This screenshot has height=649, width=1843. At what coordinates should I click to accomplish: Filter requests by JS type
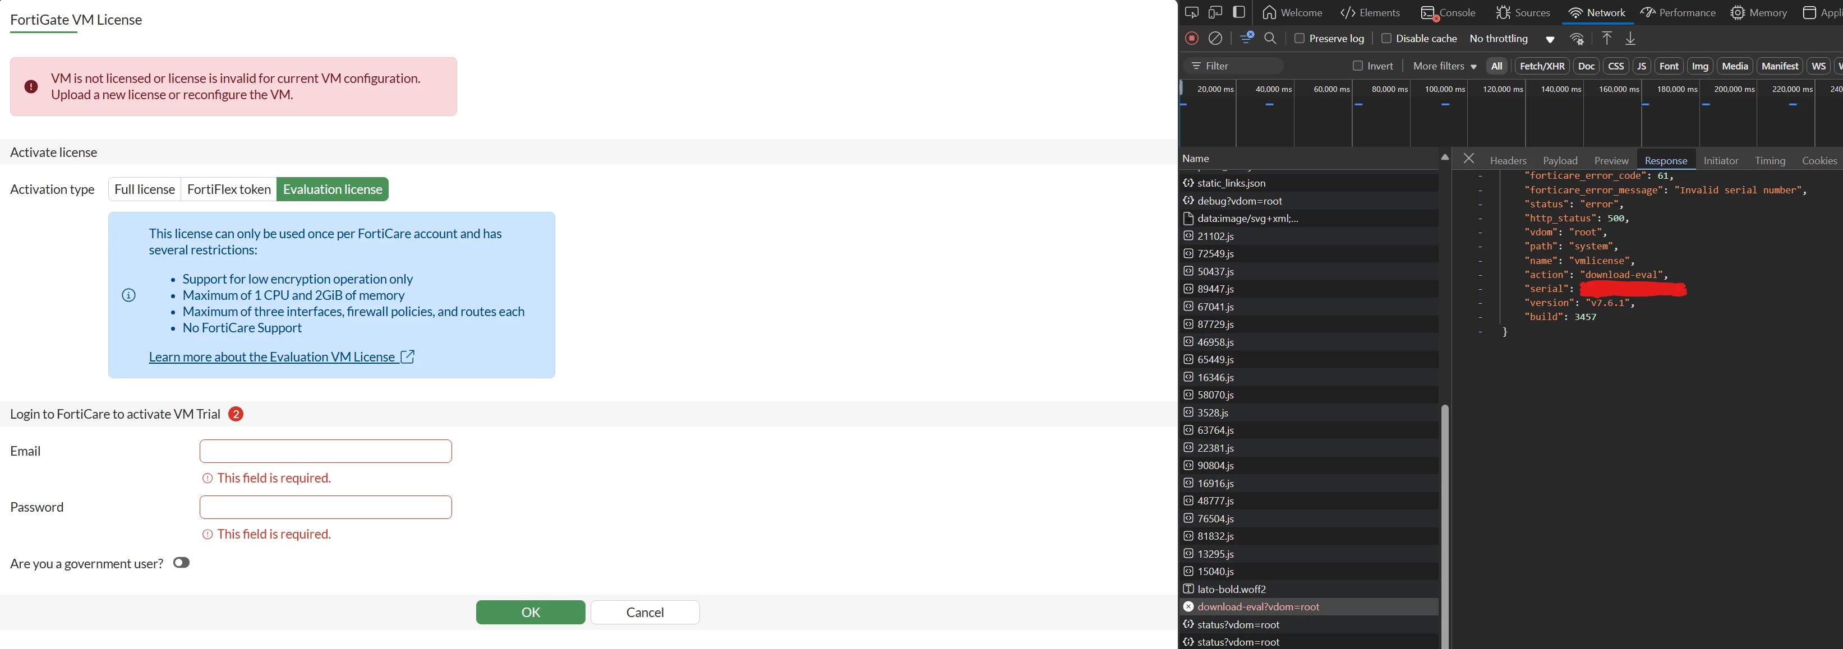(x=1641, y=66)
